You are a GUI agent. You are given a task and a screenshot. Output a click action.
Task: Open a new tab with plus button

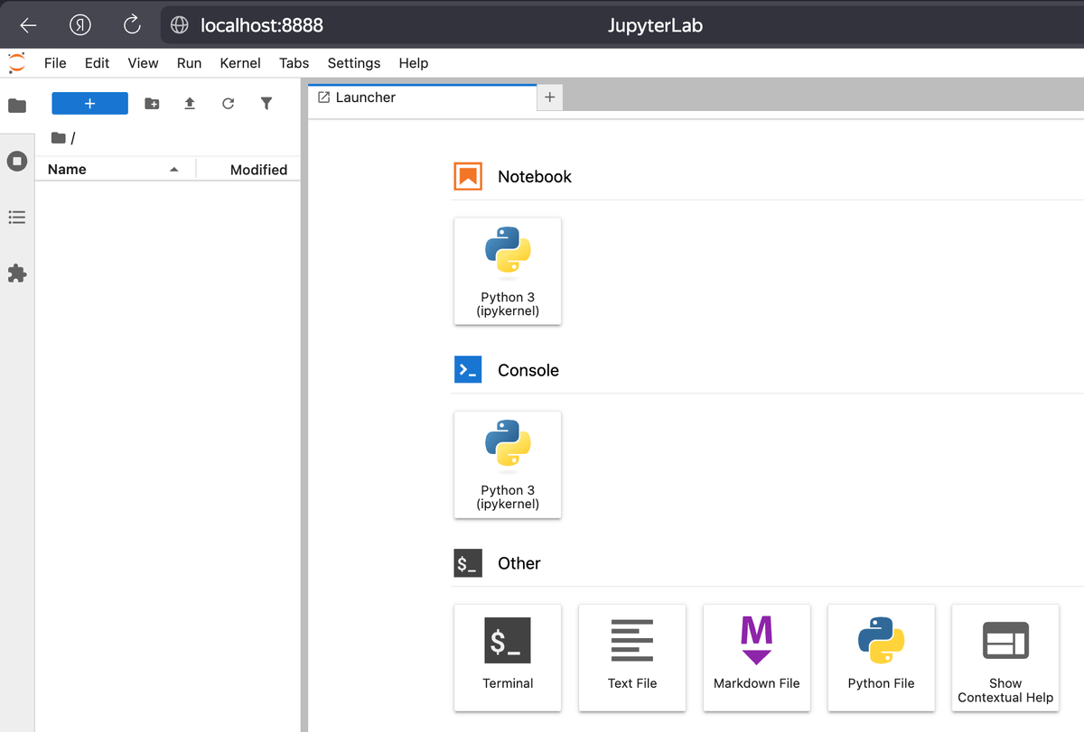550,97
